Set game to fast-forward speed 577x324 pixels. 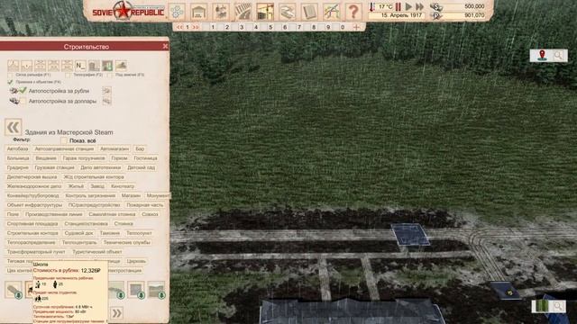(419, 6)
